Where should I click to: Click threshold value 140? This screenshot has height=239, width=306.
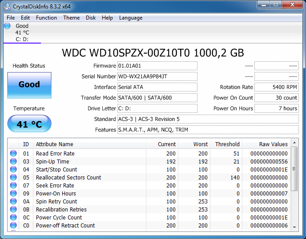(235, 177)
